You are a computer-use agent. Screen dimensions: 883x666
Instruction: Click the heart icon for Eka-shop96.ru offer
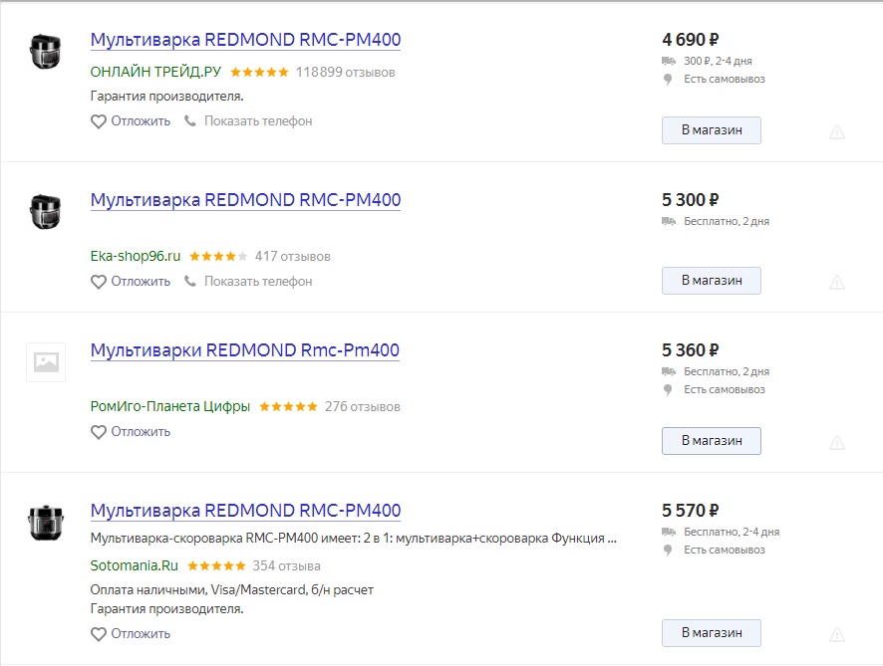tap(99, 282)
